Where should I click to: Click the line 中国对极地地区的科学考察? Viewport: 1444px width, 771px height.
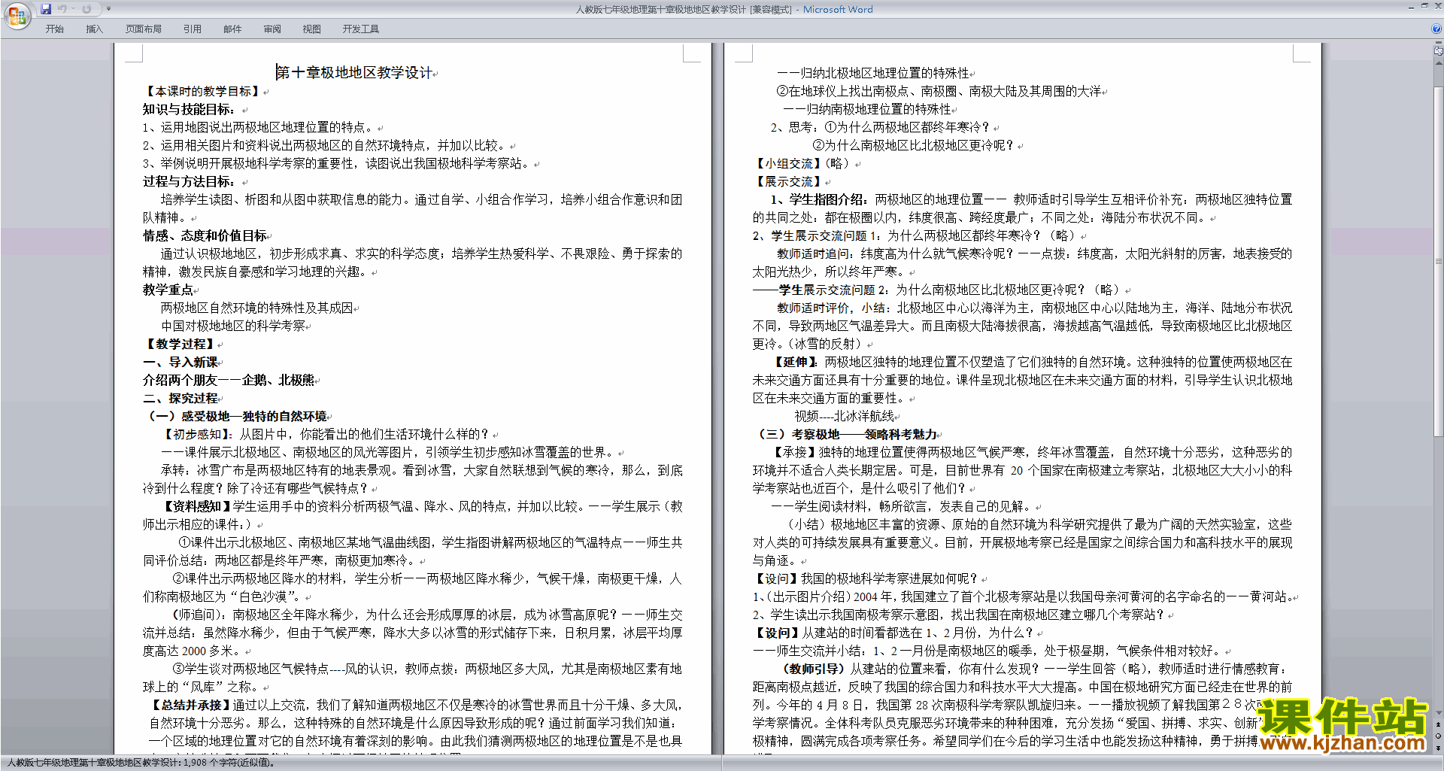point(233,326)
